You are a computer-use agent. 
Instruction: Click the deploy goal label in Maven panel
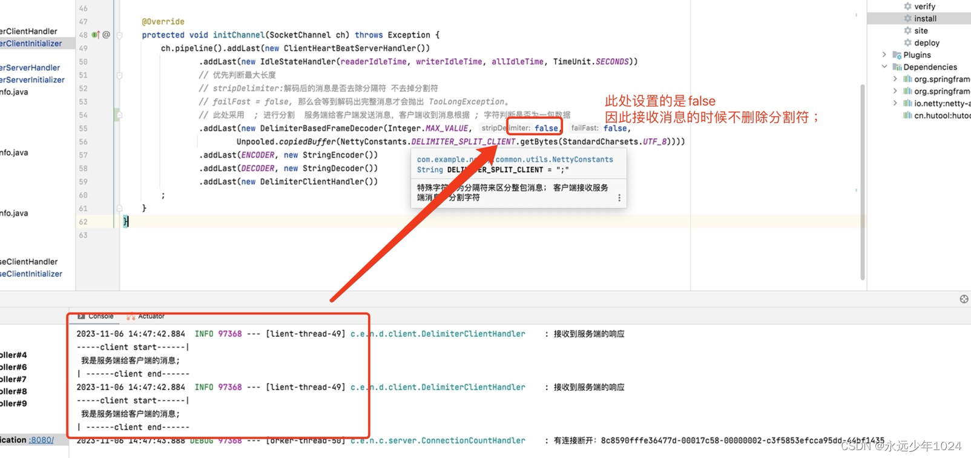pos(927,43)
